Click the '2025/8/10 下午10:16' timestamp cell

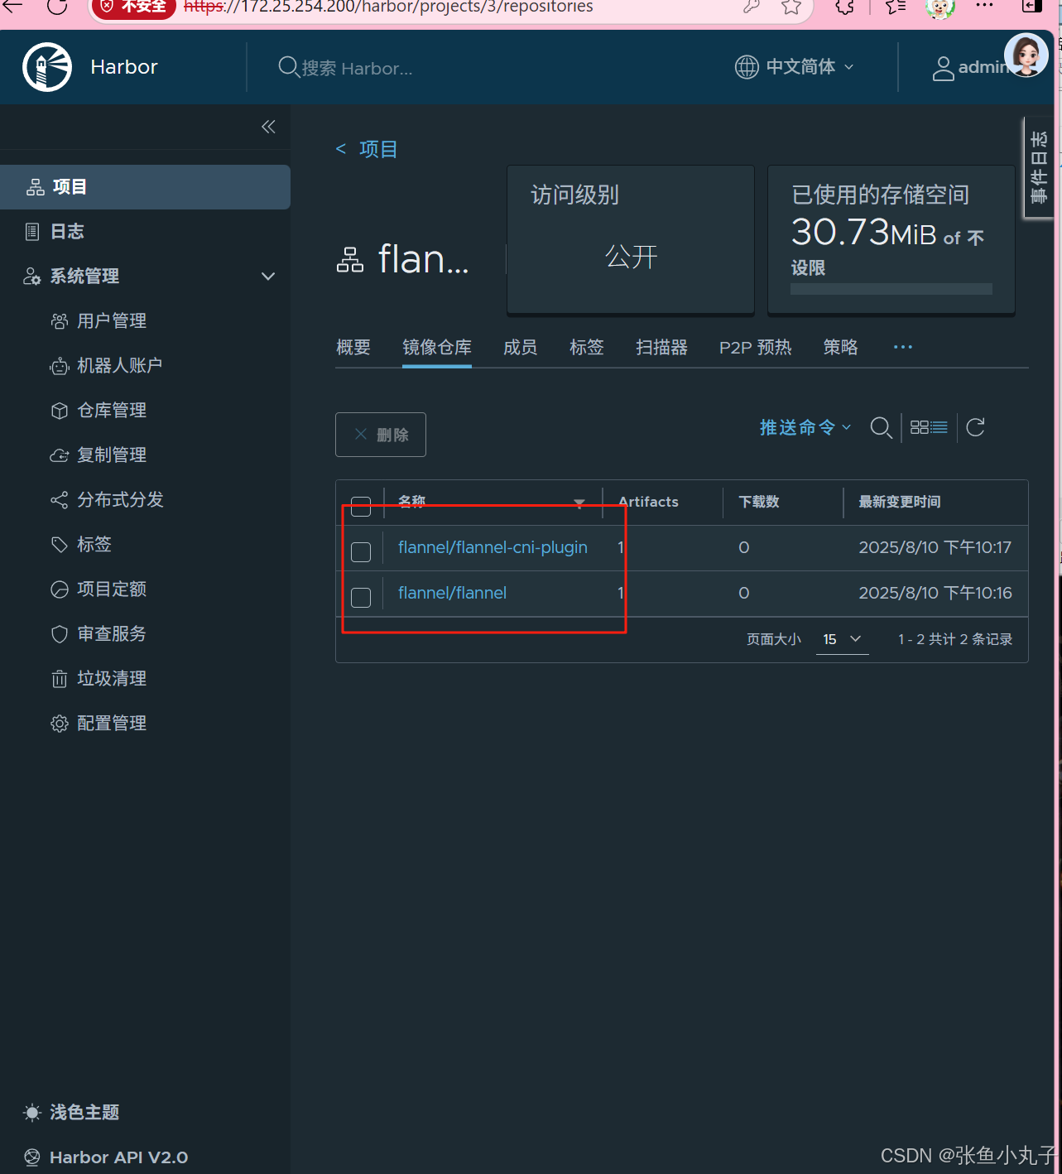pyautogui.click(x=935, y=593)
